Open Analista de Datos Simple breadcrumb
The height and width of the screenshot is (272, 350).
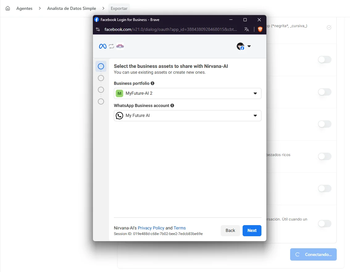[x=71, y=8]
